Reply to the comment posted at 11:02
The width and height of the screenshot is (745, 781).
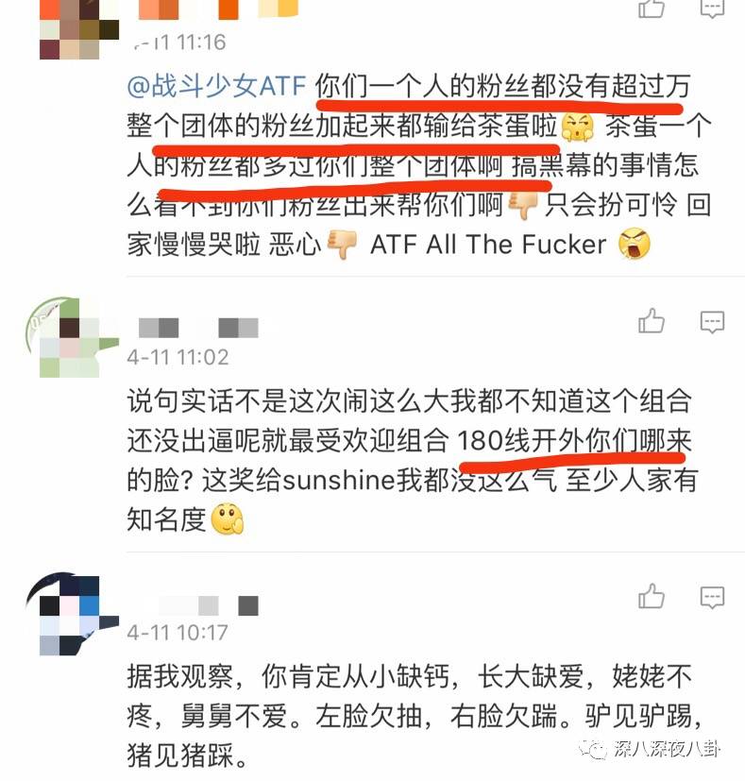point(712,322)
